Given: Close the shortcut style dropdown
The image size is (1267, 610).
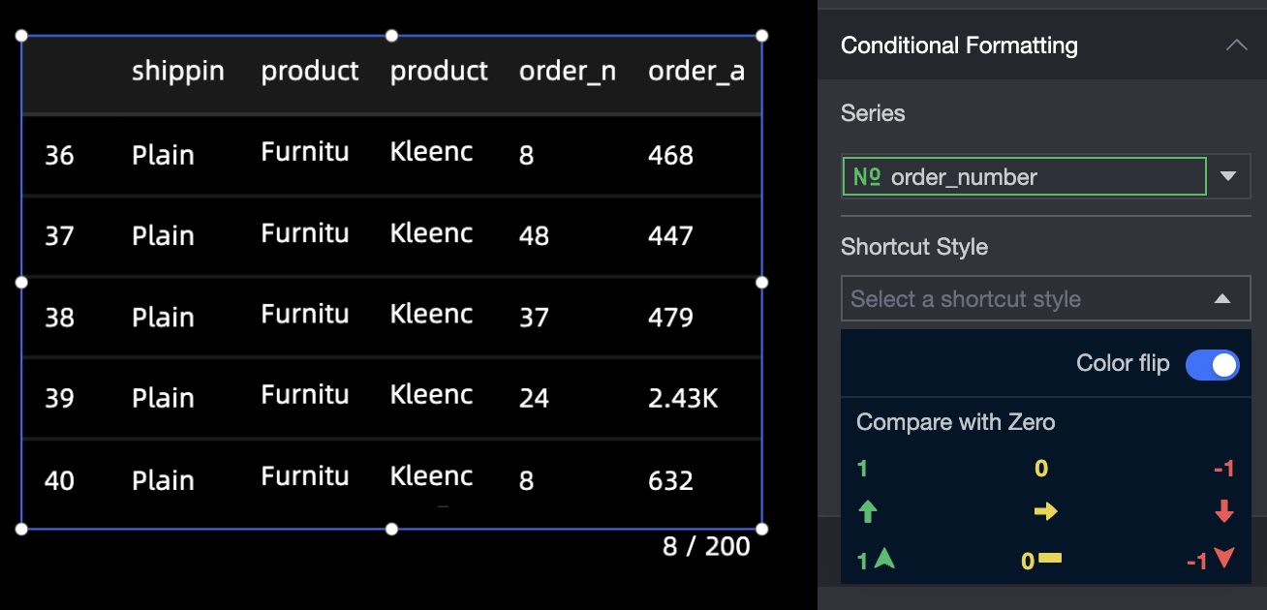Looking at the screenshot, I should pos(1222,299).
